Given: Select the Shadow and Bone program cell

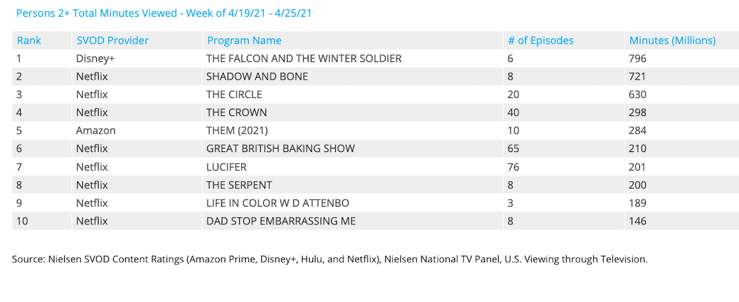Looking at the screenshot, I should coord(257,77).
